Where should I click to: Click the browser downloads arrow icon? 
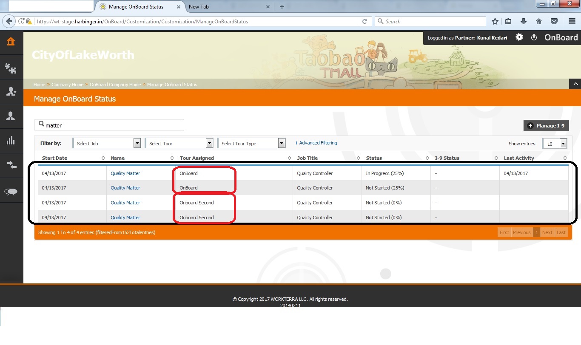pos(524,21)
